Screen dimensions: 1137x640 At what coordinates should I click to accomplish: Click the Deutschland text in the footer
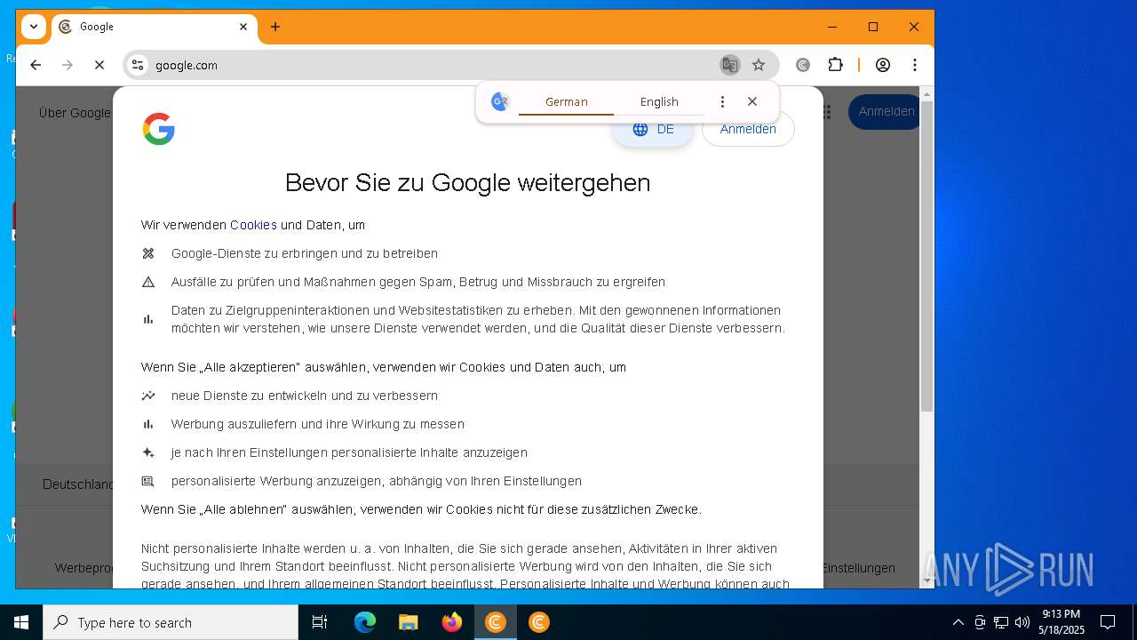coord(79,484)
